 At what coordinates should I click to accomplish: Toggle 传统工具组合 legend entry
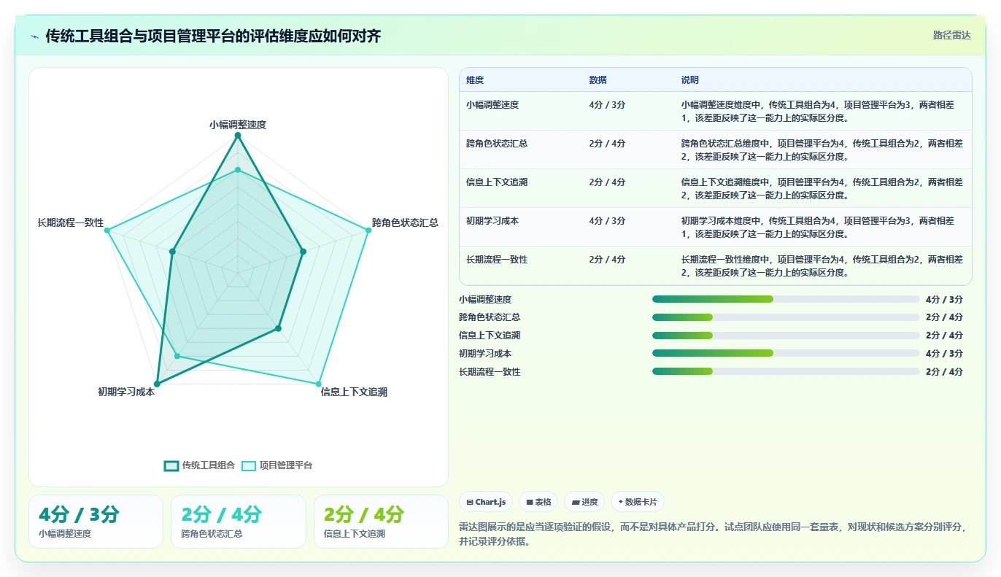[x=199, y=465]
